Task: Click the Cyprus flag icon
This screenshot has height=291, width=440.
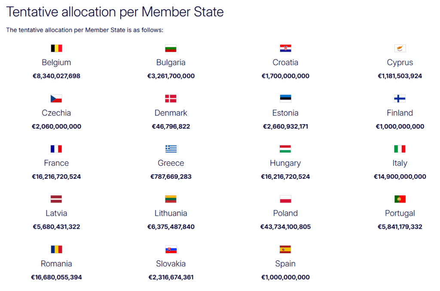Action: [400, 48]
